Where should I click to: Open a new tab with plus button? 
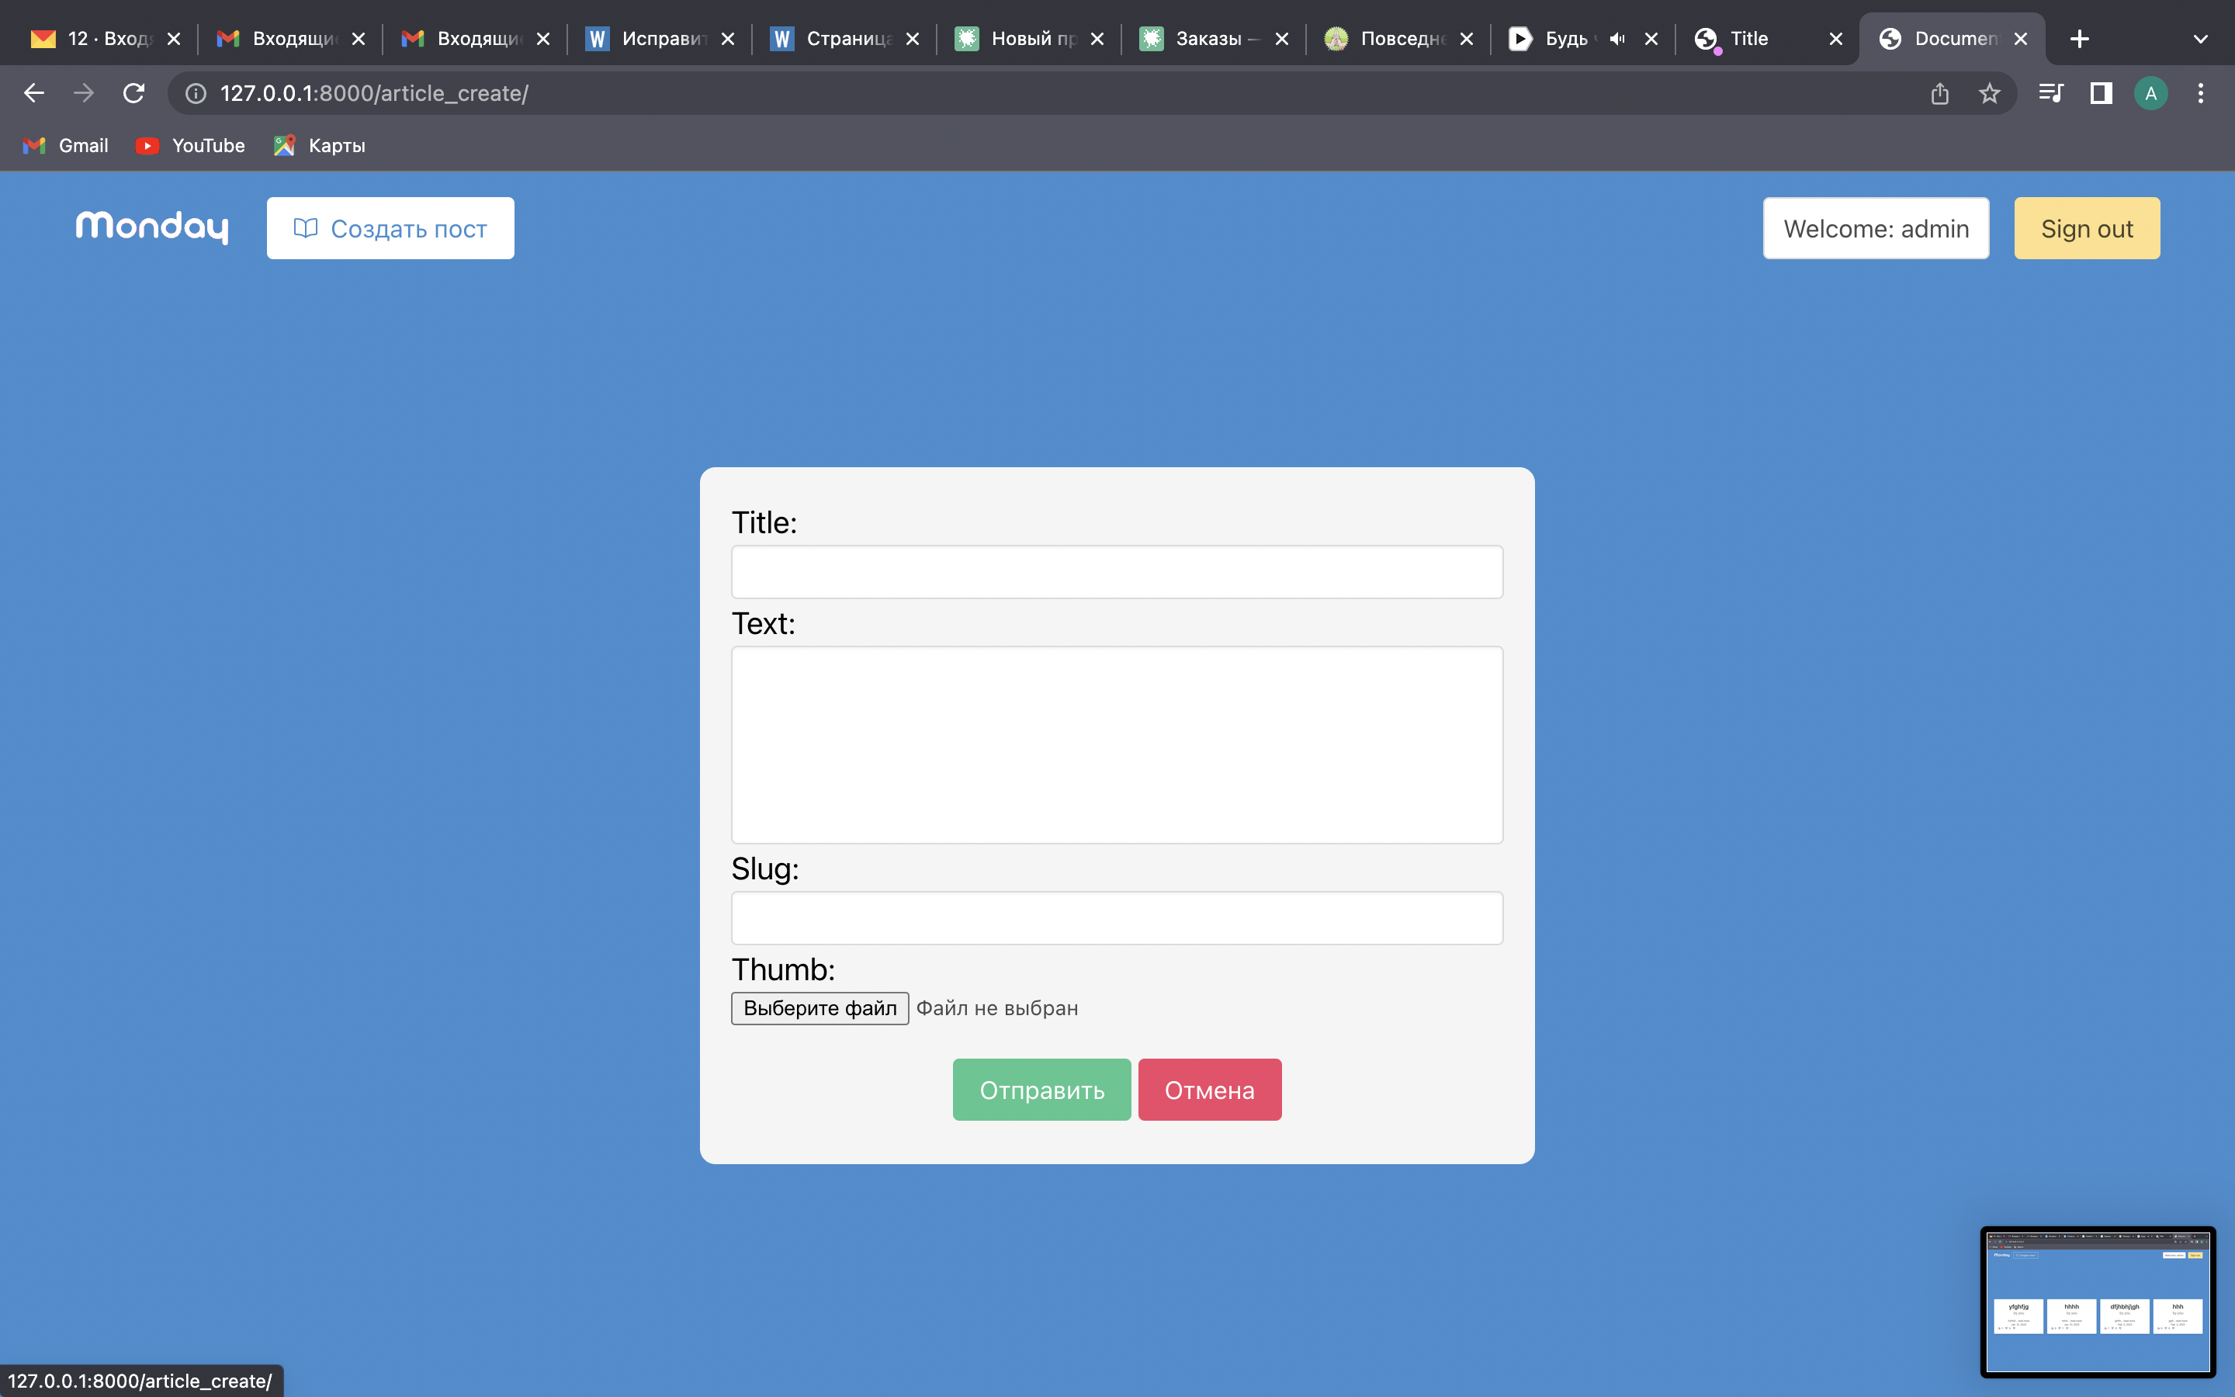pyautogui.click(x=2080, y=39)
